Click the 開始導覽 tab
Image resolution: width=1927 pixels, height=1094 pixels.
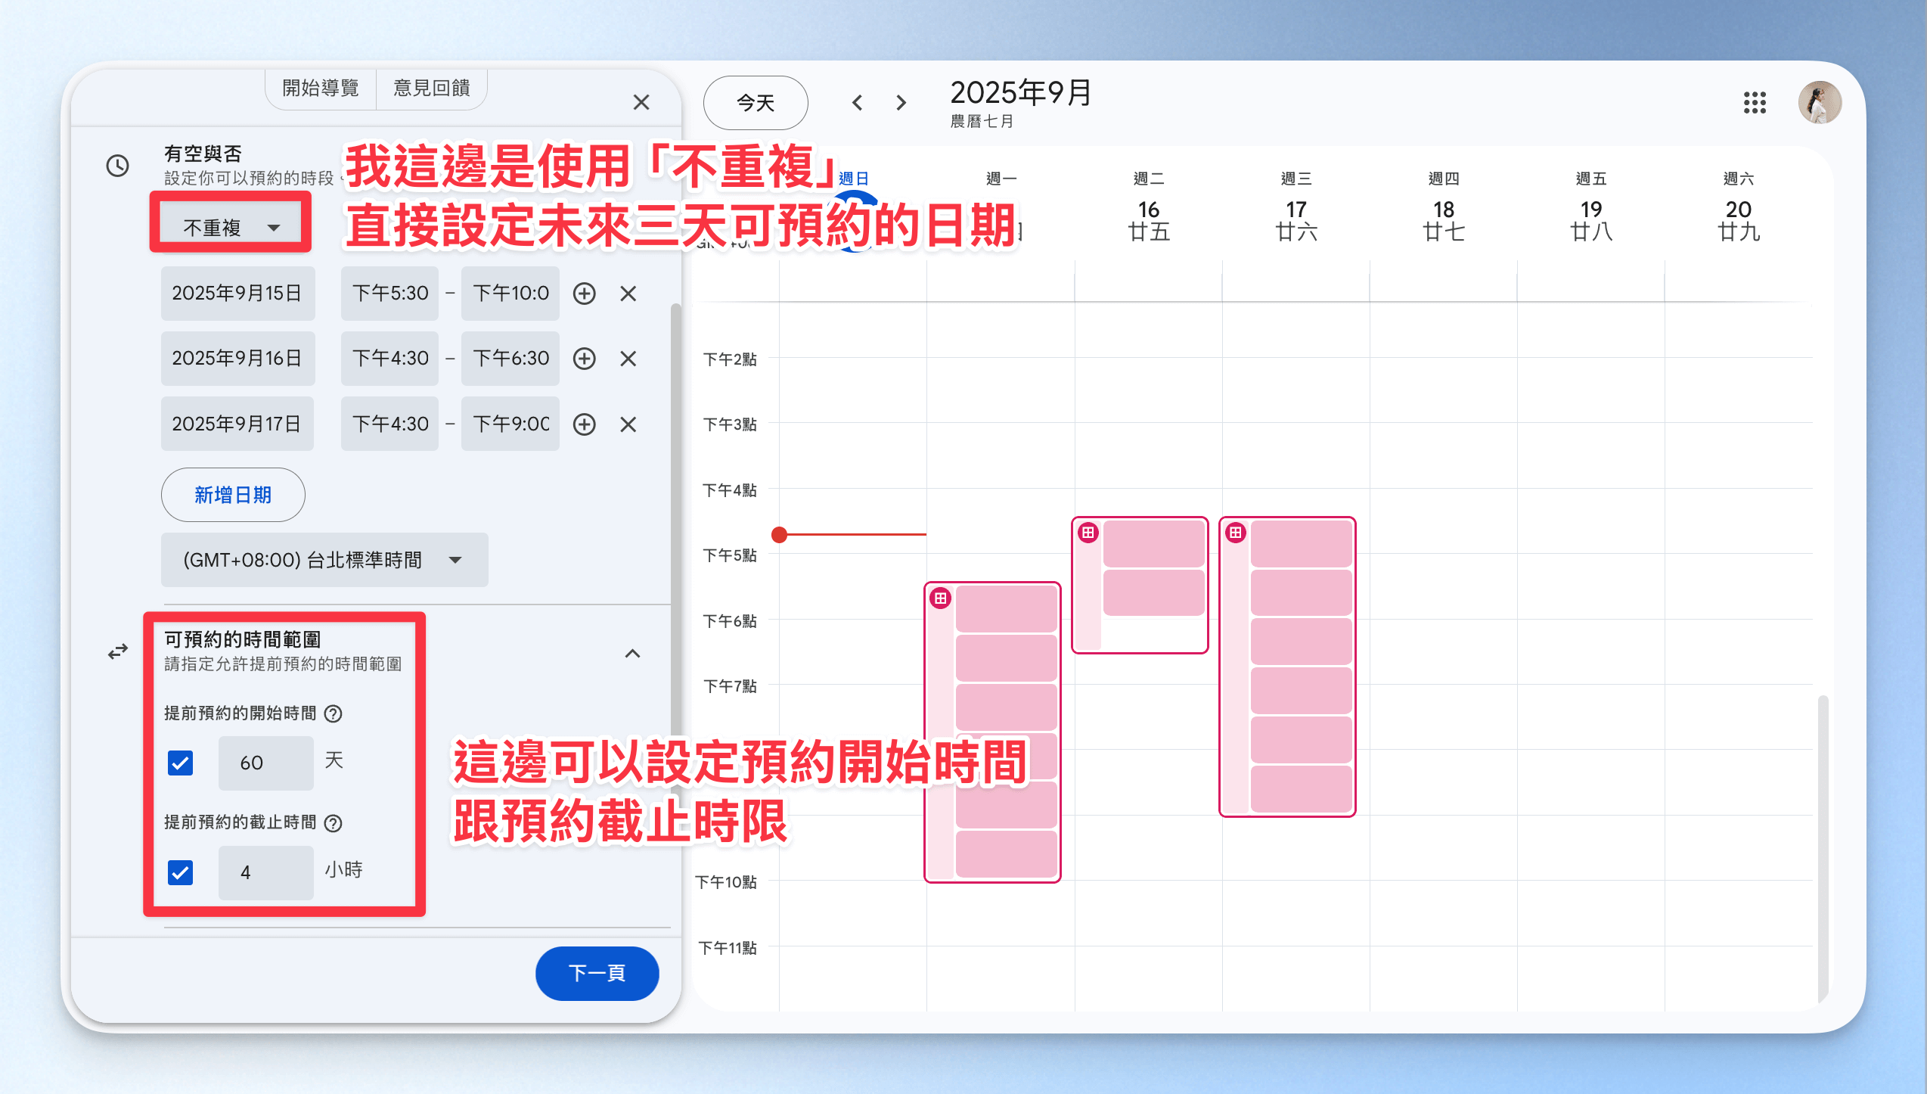pyautogui.click(x=321, y=89)
